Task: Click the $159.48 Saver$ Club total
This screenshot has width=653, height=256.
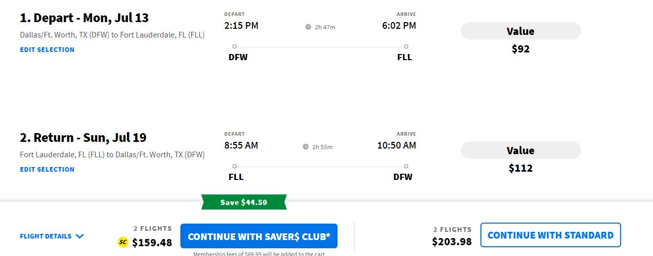Action: pos(152,242)
